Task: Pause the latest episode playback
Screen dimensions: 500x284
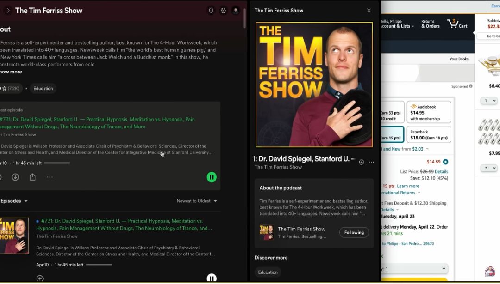Action: 212,177
